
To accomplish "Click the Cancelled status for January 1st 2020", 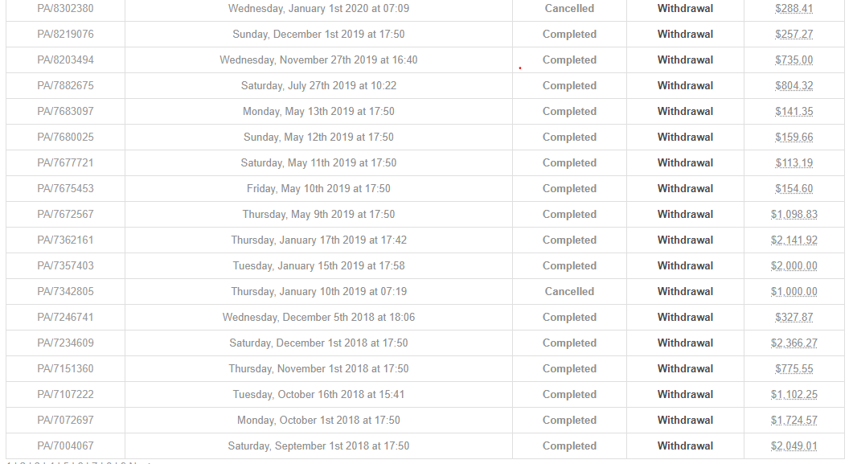I will click(569, 9).
